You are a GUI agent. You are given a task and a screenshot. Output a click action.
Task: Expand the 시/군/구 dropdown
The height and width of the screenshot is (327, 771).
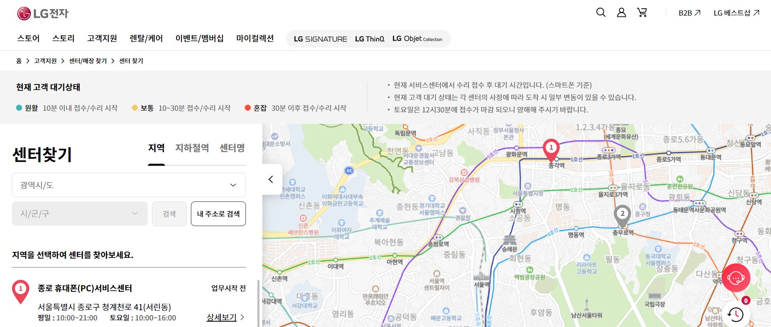click(x=80, y=213)
